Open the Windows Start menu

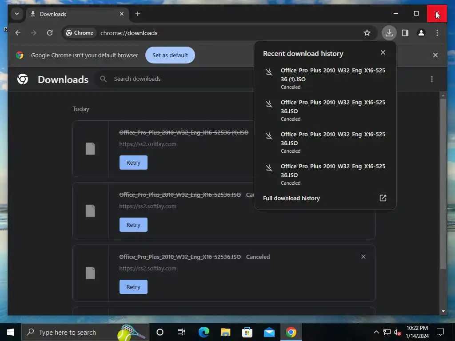11,332
